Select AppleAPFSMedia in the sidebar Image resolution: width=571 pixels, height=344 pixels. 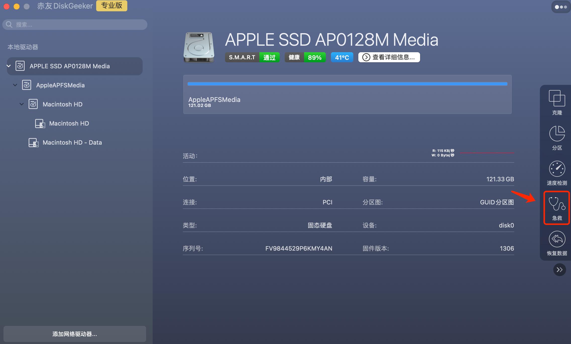60,85
